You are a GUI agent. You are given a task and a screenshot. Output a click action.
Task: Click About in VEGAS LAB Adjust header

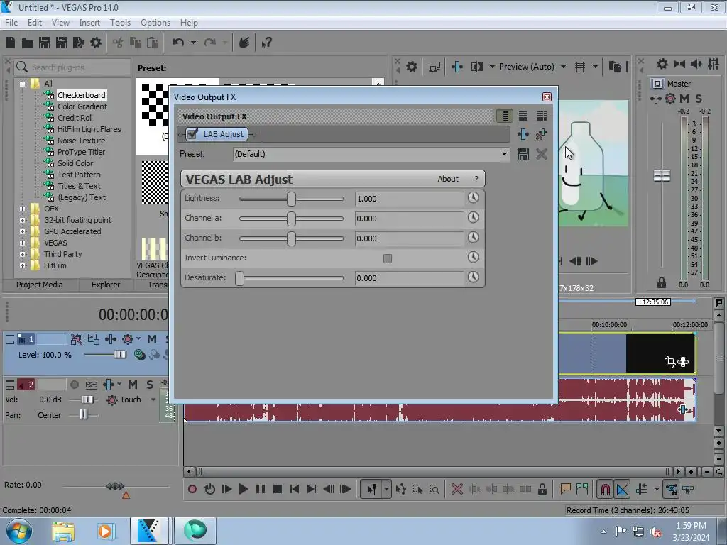pos(448,179)
